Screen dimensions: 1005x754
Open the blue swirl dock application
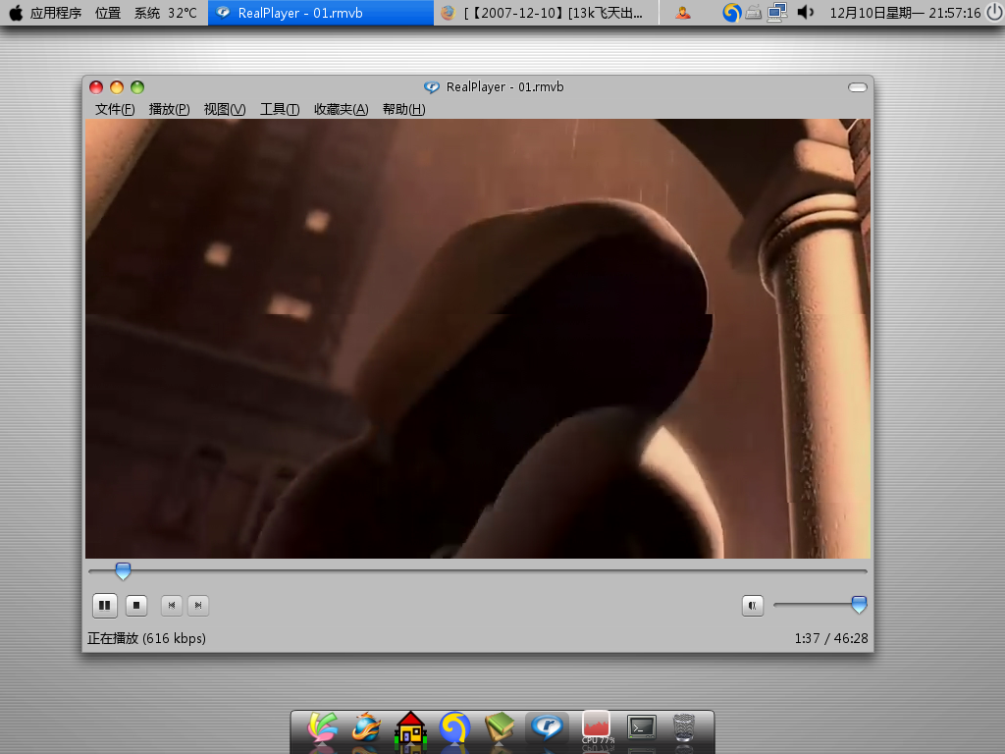tap(454, 728)
